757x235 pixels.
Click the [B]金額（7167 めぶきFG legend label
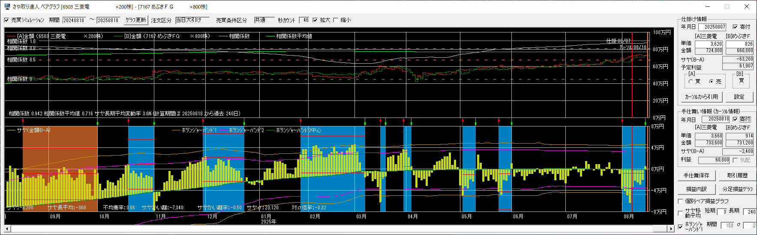[152, 36]
